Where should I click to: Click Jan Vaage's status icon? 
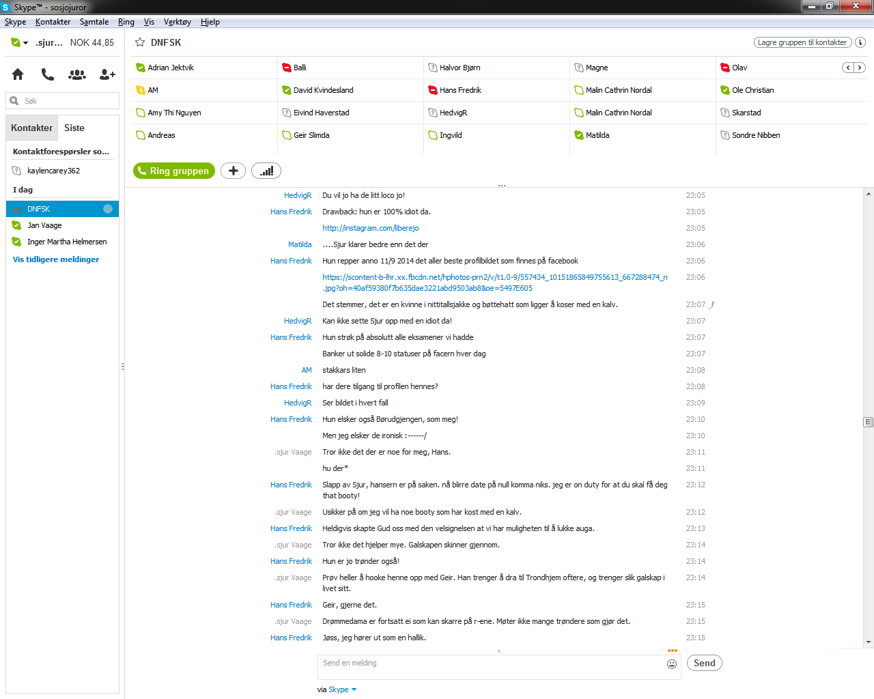pyautogui.click(x=16, y=225)
